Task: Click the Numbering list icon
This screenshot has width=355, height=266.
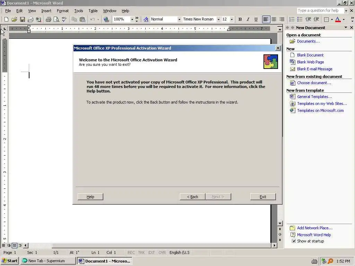Action: (x=292, y=19)
